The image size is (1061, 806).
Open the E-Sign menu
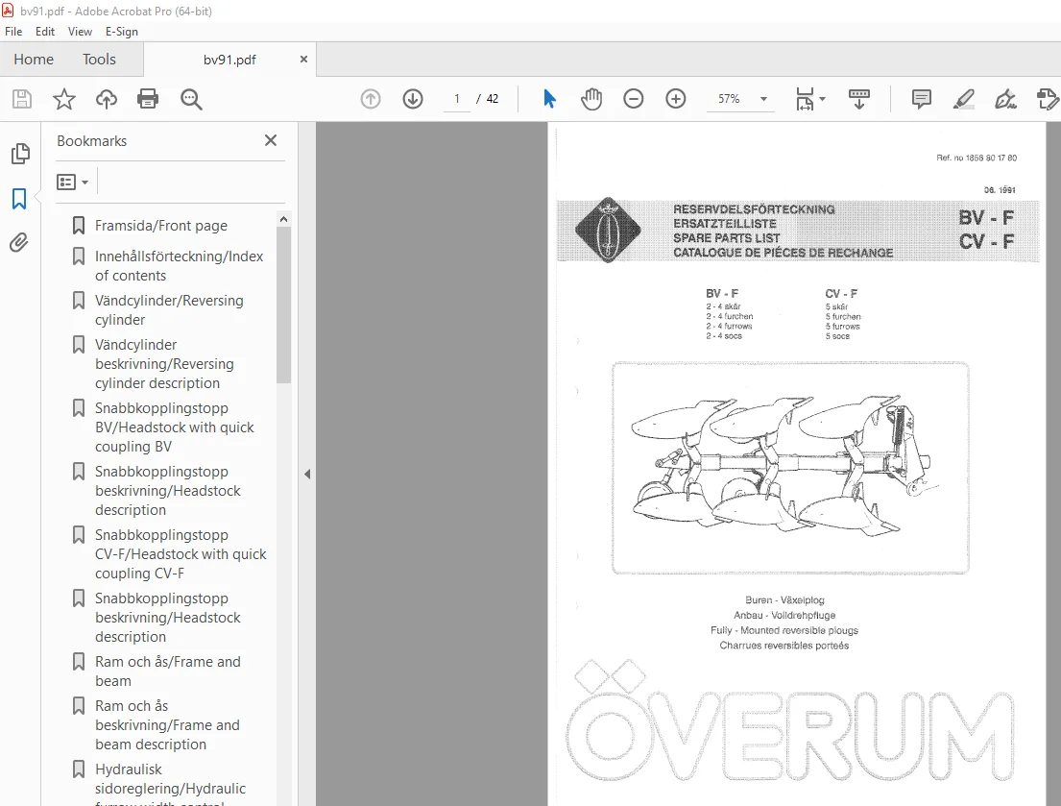click(x=122, y=31)
